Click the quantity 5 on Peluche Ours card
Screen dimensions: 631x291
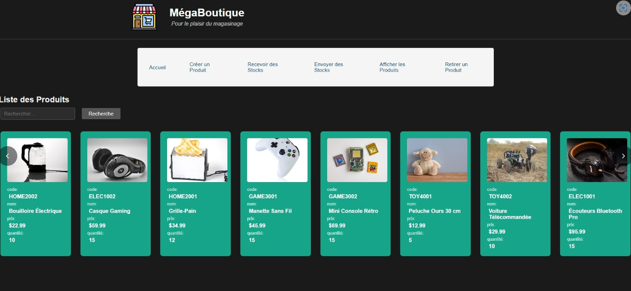(x=410, y=240)
